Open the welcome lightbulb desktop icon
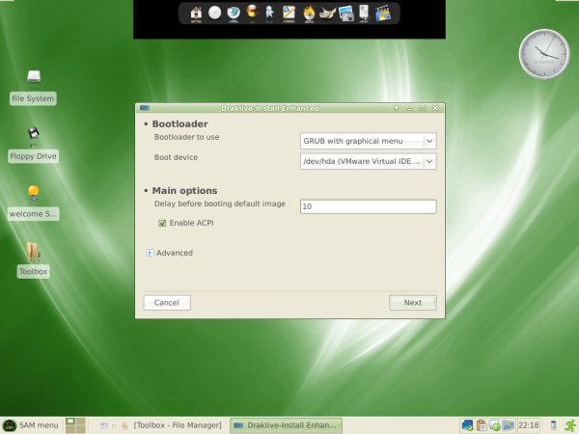 pos(33,193)
